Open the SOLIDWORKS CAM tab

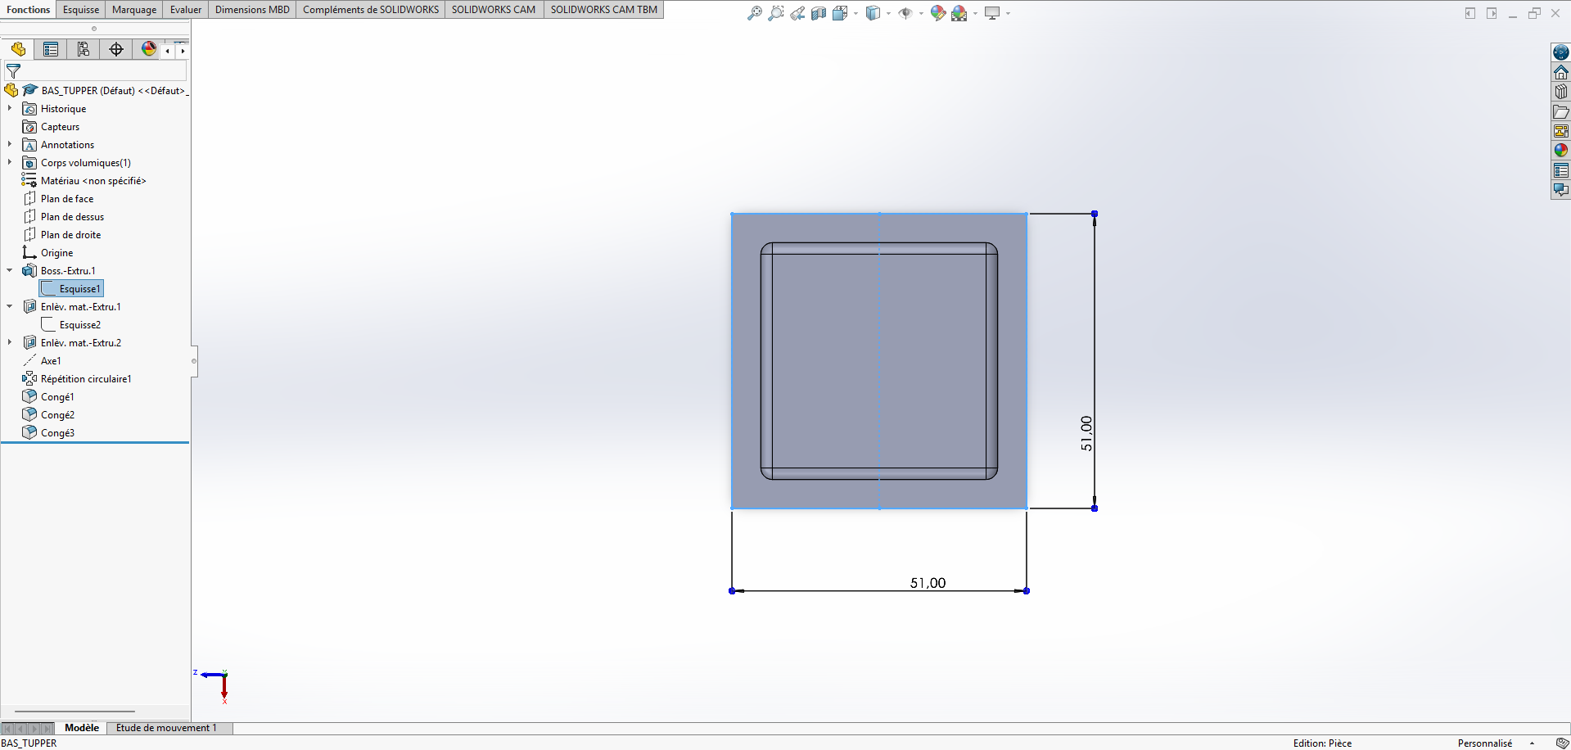tap(493, 10)
